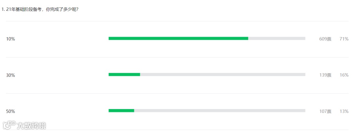Click the green bar of the 30% option
Screen dimensions: 354x132
[x=125, y=75]
